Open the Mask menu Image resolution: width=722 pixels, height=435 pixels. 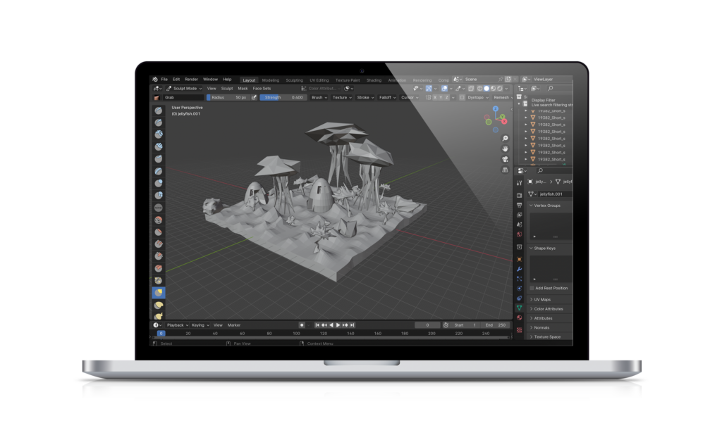(x=243, y=88)
